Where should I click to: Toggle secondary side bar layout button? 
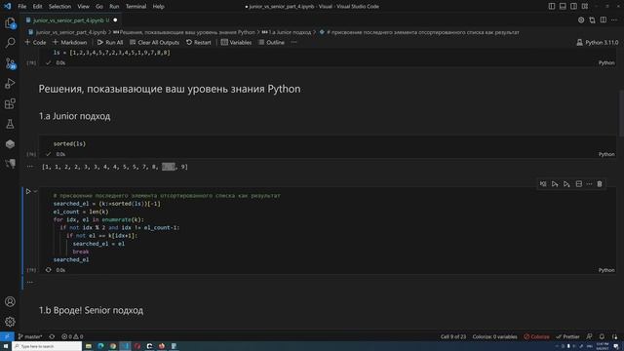[574, 7]
